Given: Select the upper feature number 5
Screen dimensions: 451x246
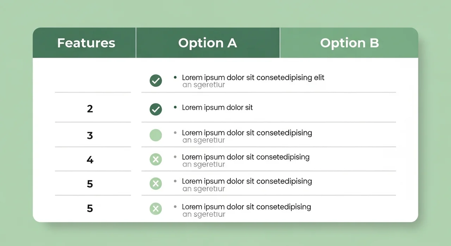Looking at the screenshot, I should point(90,184).
